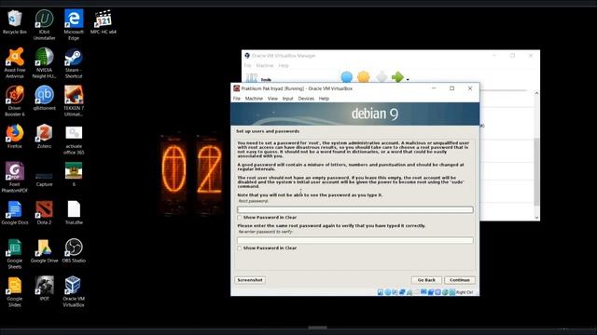Open the View menu in the VM window
Screen dimensions: 597x335
click(x=272, y=99)
